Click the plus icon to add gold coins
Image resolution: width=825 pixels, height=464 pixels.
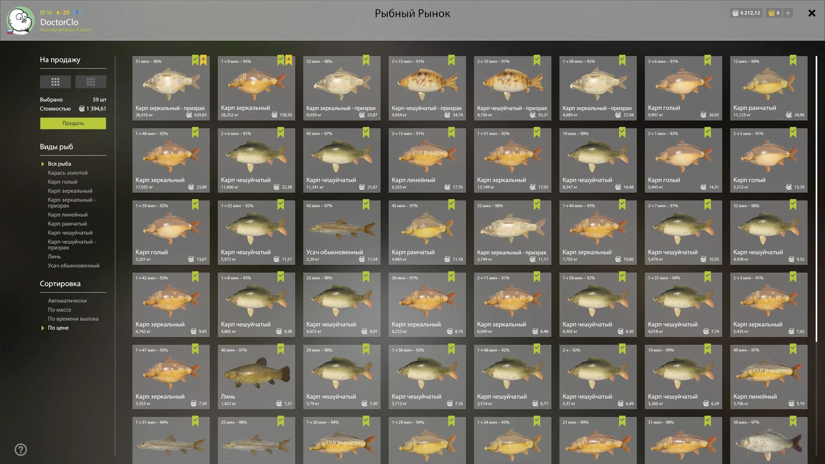click(788, 13)
